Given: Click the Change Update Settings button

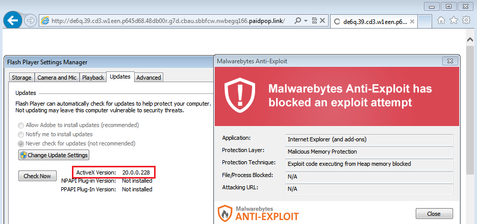Looking at the screenshot, I should pyautogui.click(x=54, y=155).
